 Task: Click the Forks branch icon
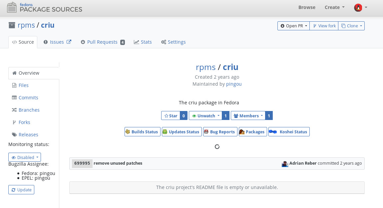point(14,122)
